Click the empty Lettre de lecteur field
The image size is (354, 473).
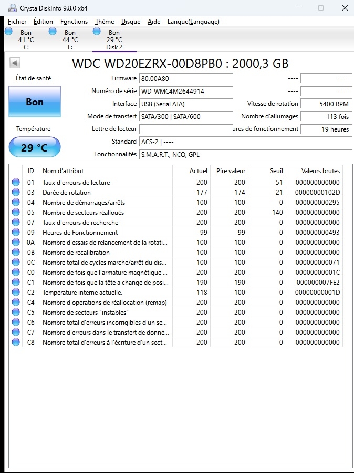tap(185, 129)
